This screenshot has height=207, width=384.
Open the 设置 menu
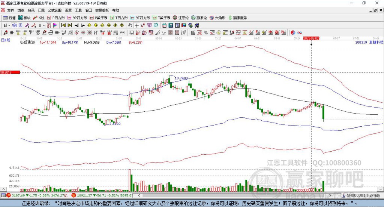68,10
